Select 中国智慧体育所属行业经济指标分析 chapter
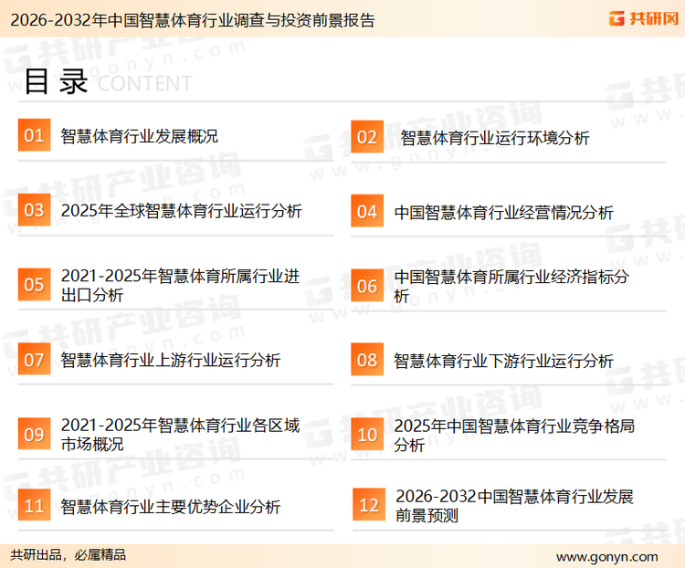This screenshot has width=685, height=568. click(511, 286)
